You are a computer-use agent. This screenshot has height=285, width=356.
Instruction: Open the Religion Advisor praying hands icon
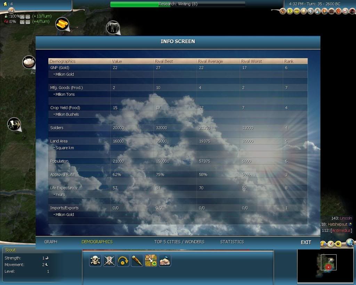tap(325, 11)
